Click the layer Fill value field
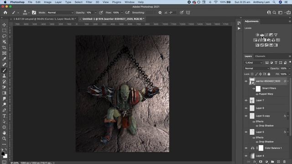The height and width of the screenshot is (164, 292). pos(283,74)
